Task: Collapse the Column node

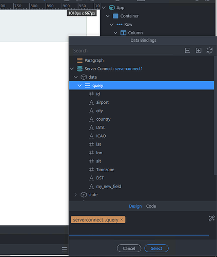Action: [115, 33]
